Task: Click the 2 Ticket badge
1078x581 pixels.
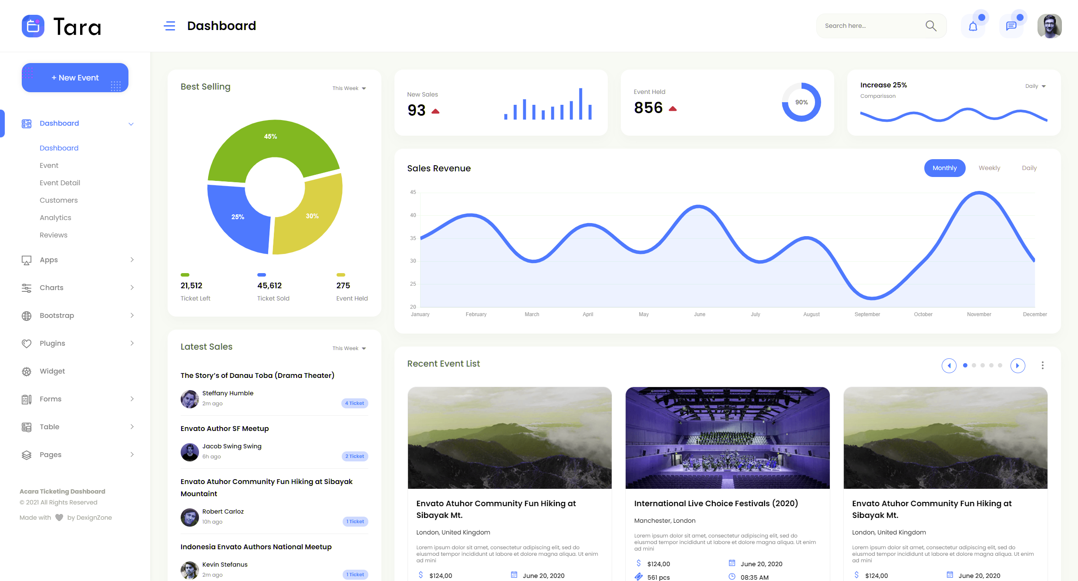Action: click(x=354, y=456)
